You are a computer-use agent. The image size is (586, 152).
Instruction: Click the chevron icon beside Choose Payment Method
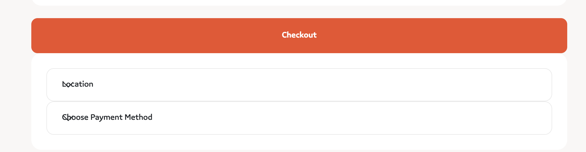[68, 118]
